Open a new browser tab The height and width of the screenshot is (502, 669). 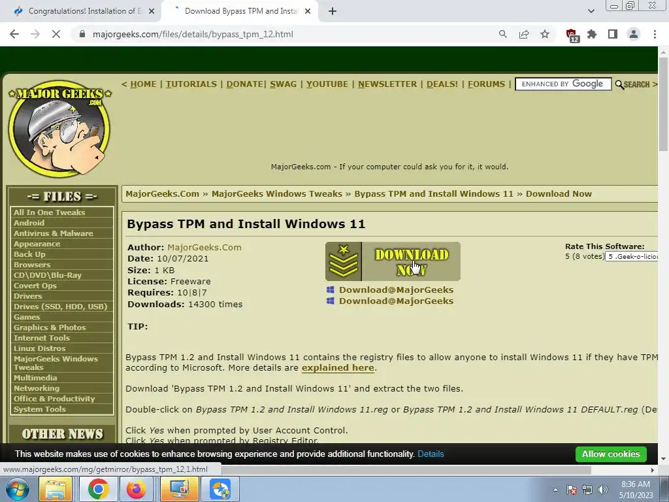333,11
